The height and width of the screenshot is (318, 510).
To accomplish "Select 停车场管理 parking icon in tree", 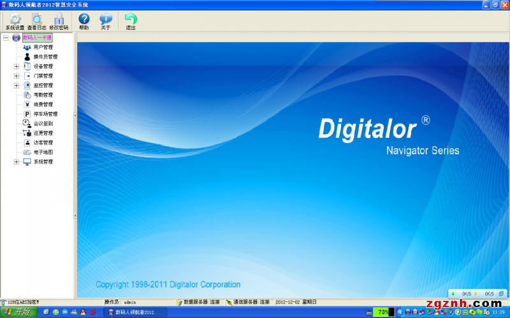I will (x=27, y=114).
